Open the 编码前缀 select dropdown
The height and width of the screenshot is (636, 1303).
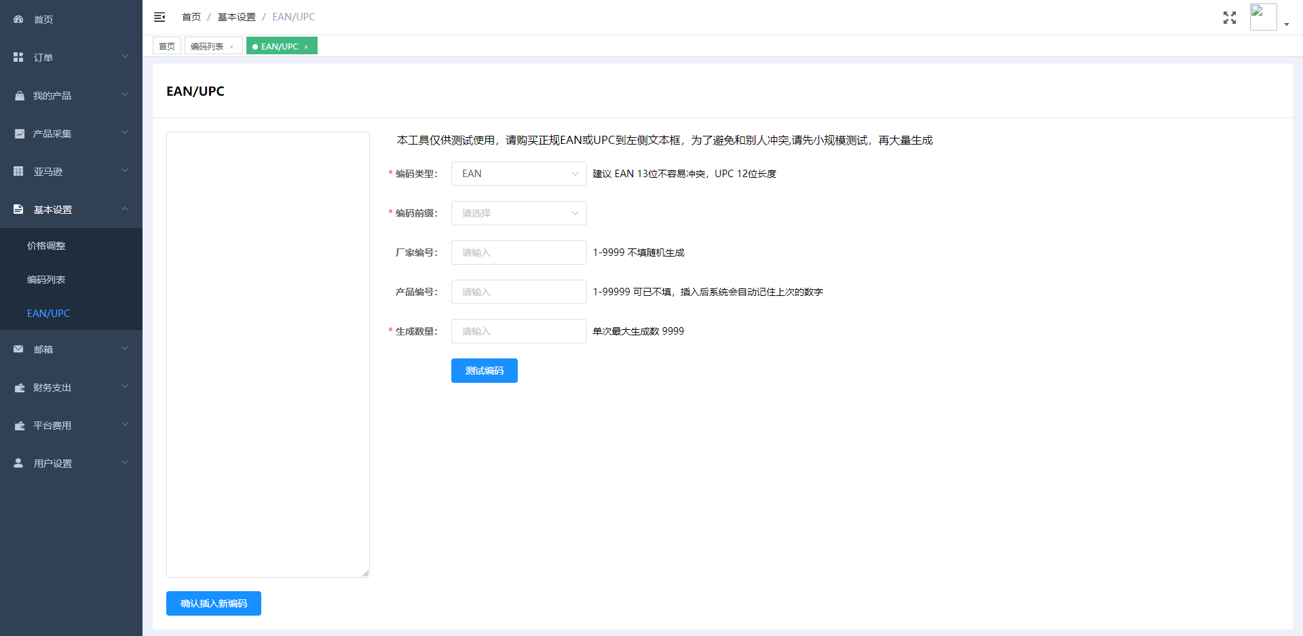pos(518,213)
